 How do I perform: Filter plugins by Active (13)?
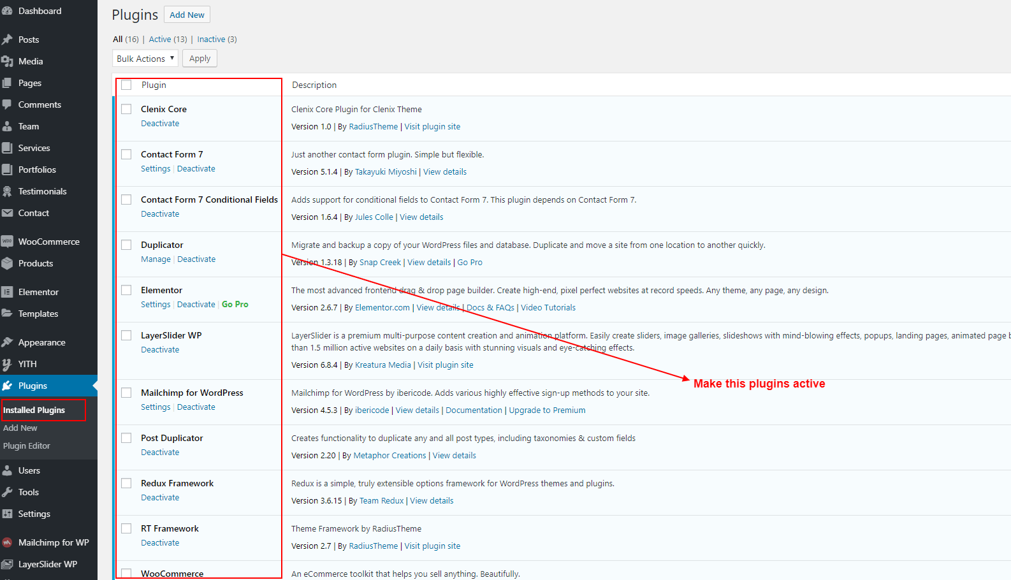tap(168, 40)
